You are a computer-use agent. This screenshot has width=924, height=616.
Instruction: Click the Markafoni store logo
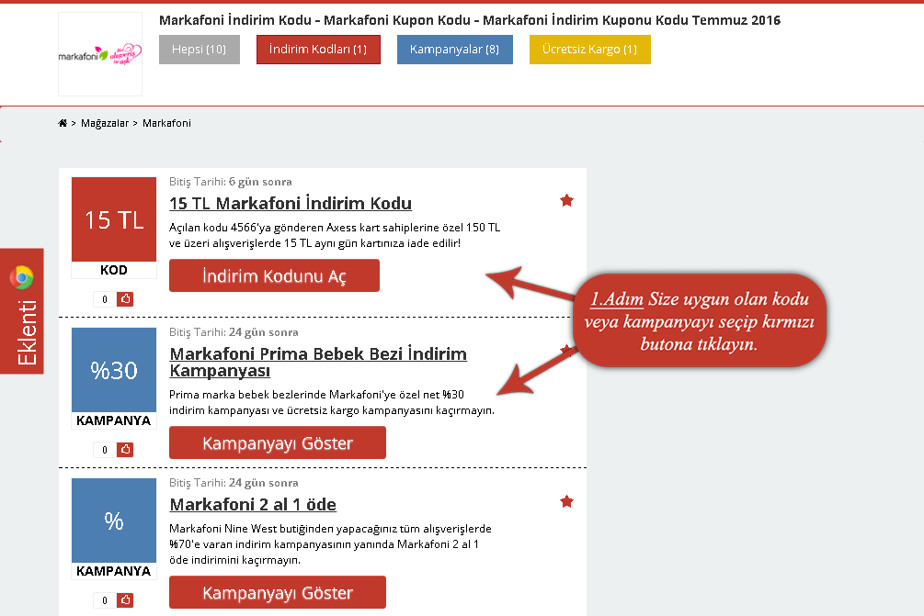(x=100, y=54)
